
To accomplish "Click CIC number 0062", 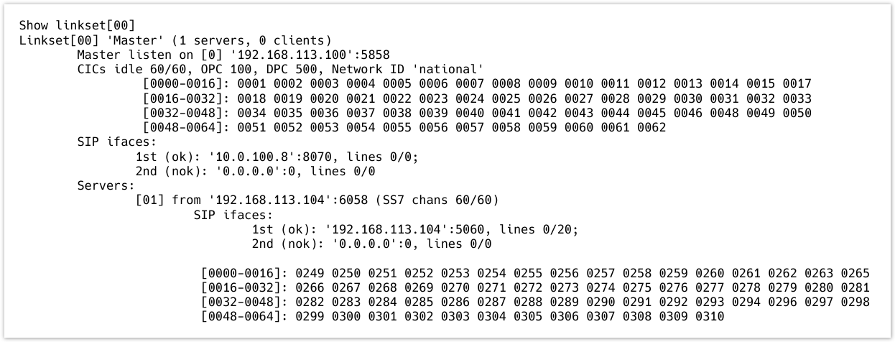I will [651, 127].
